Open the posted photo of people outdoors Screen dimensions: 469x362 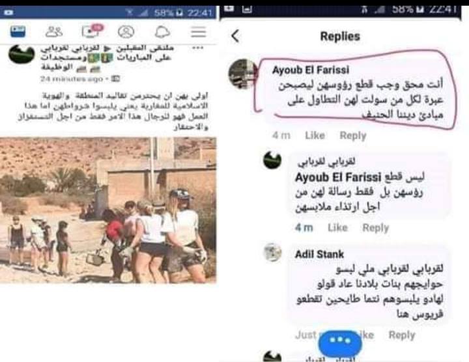click(x=108, y=210)
